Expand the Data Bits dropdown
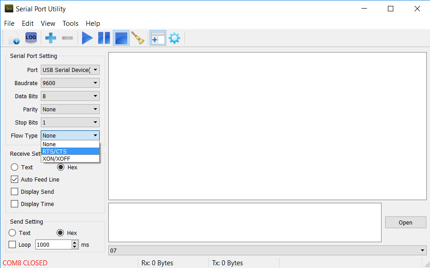Image resolution: width=430 pixels, height=268 pixels. pyautogui.click(x=70, y=96)
